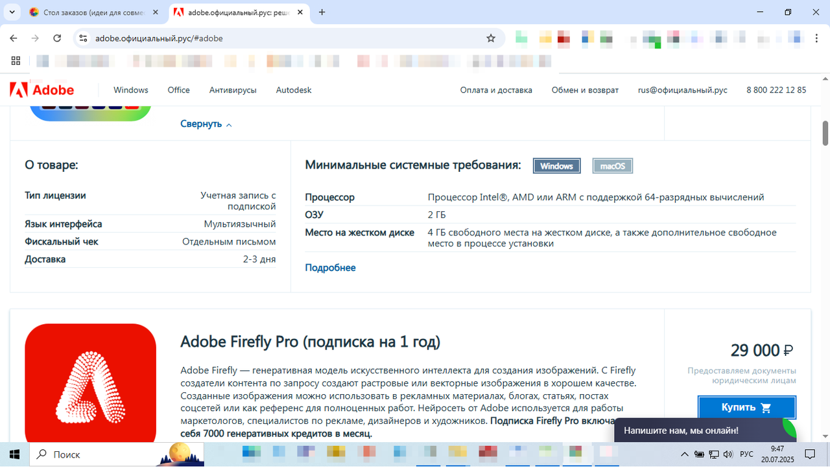Click the Adobe Firefly Pro product image
Screen dimensions: 830x470
pyautogui.click(x=91, y=384)
